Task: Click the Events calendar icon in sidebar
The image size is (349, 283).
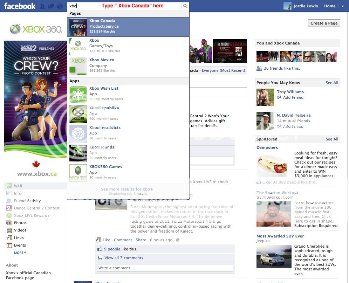Action: click(9, 245)
